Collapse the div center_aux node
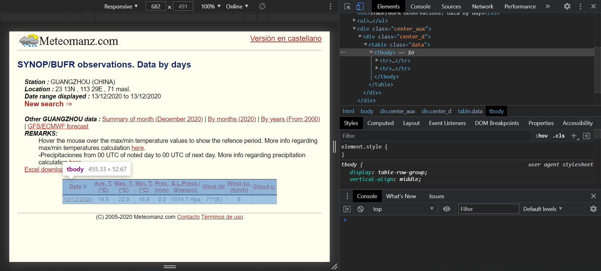The height and width of the screenshot is (271, 601). tap(354, 28)
